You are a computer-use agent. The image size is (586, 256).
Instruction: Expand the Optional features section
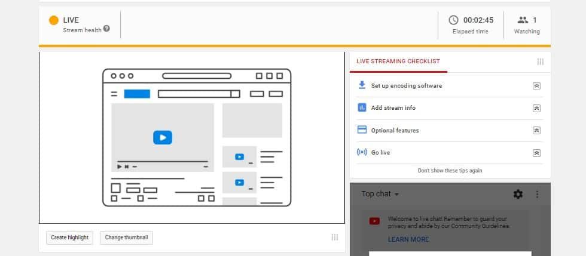click(x=536, y=130)
